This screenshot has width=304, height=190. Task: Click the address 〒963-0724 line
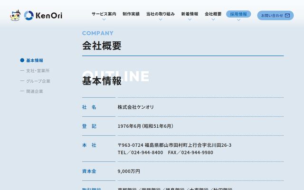coord(174,145)
